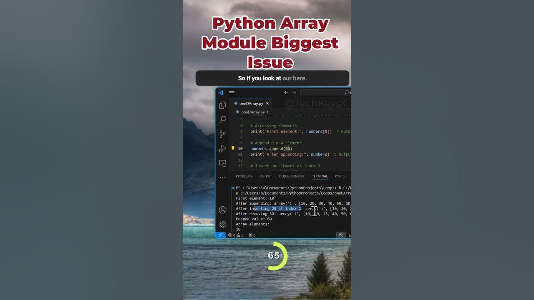The image size is (534, 300).
Task: Click the PS prompt path line in terminal
Action: pos(293,188)
